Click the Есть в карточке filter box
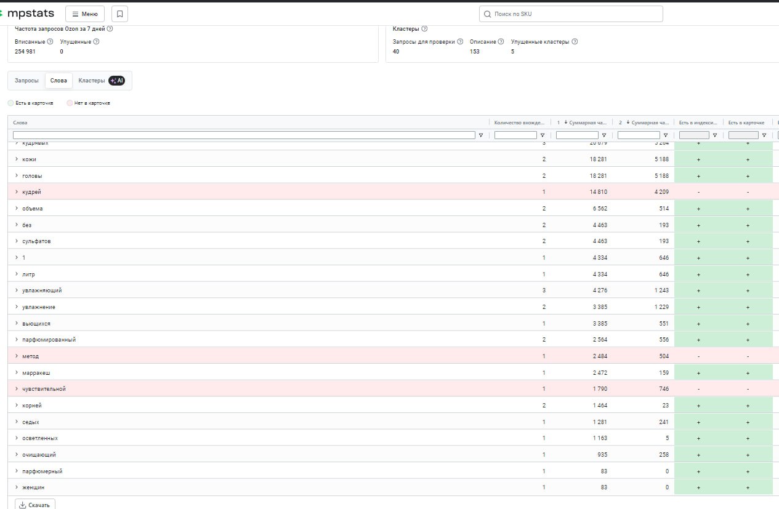 click(x=743, y=135)
